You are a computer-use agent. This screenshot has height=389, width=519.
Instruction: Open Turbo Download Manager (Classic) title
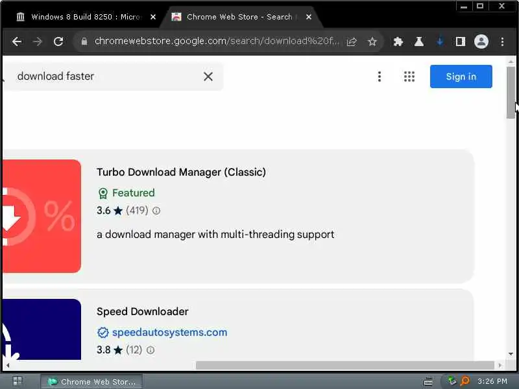point(181,172)
